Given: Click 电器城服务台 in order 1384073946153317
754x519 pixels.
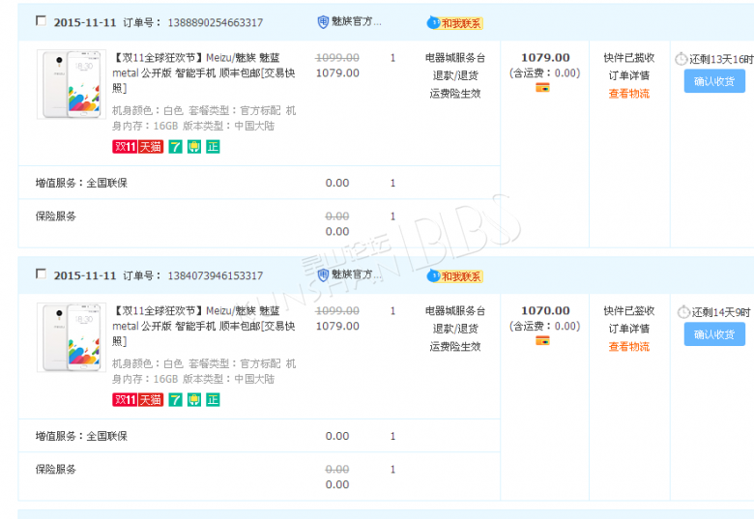Looking at the screenshot, I should pos(455,311).
